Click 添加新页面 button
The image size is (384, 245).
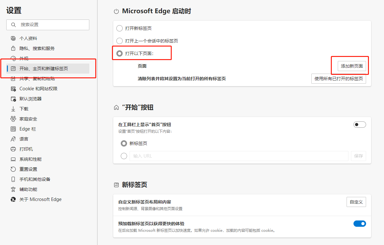[352, 66]
